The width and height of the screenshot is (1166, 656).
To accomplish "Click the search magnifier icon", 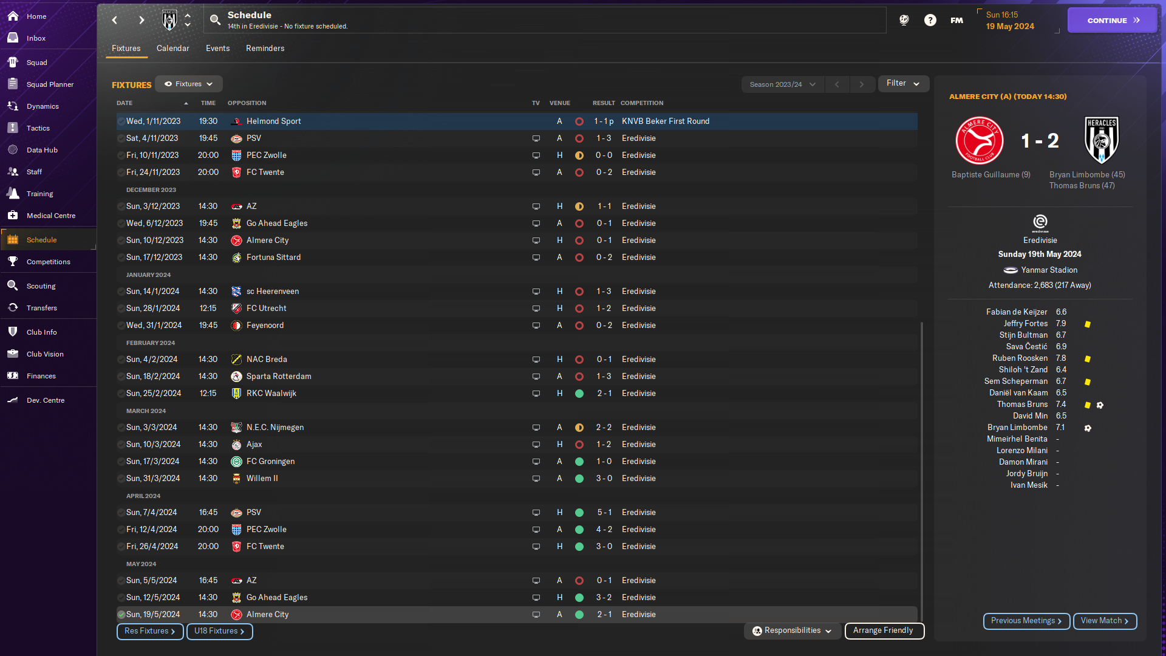I will (215, 20).
